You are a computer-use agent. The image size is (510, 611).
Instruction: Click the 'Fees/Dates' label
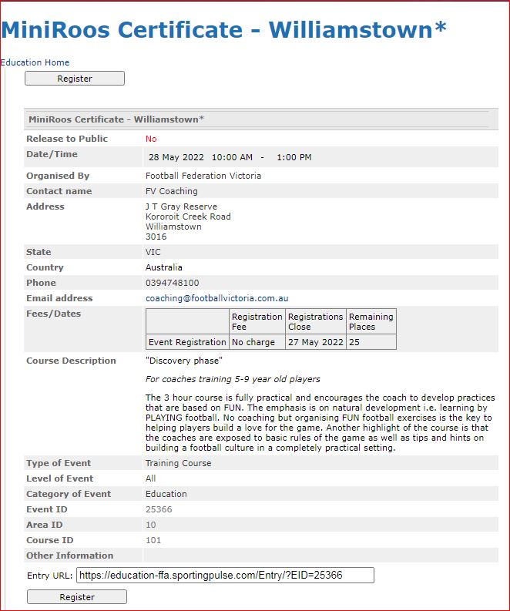pyautogui.click(x=53, y=314)
